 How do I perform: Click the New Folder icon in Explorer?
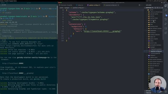coord(157,8)
